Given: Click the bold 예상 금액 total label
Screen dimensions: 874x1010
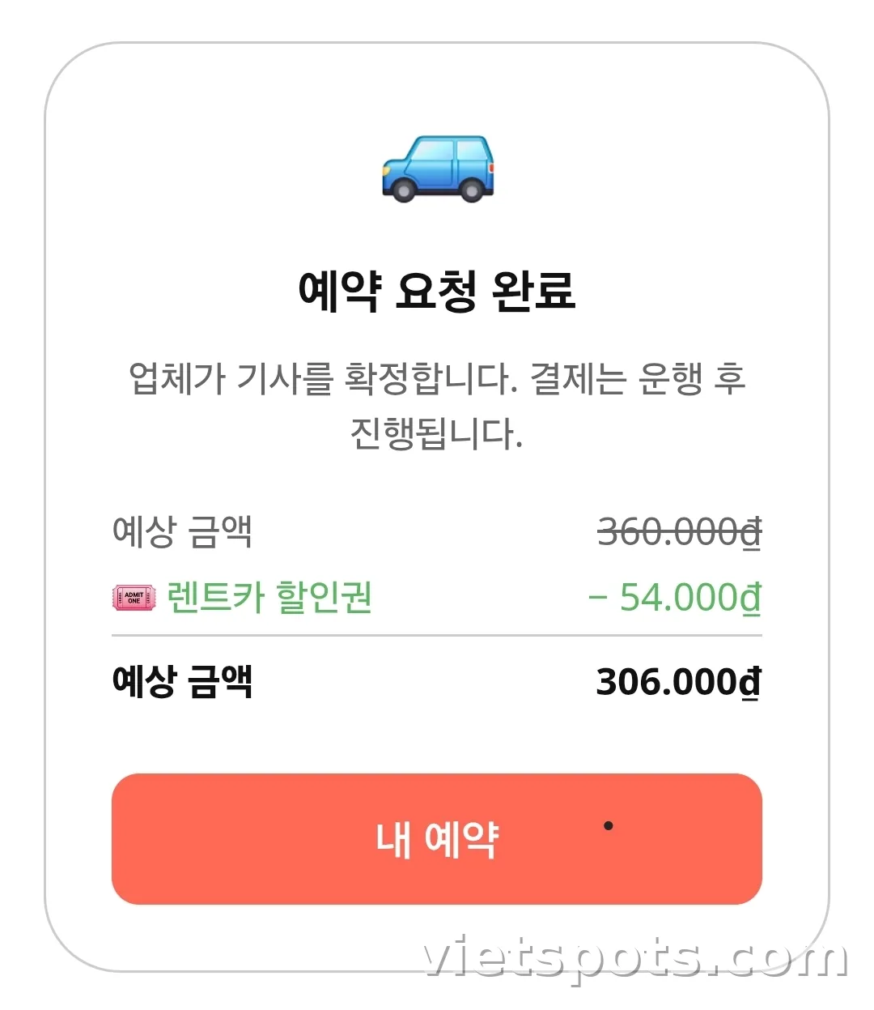Looking at the screenshot, I should (183, 681).
